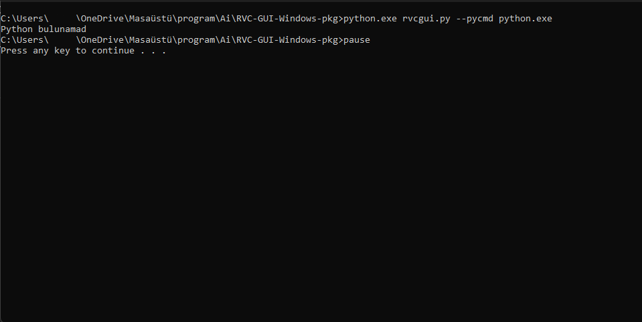The height and width of the screenshot is (322, 642).
Task: Click the trailing dots after 'continue'
Action: [153, 51]
